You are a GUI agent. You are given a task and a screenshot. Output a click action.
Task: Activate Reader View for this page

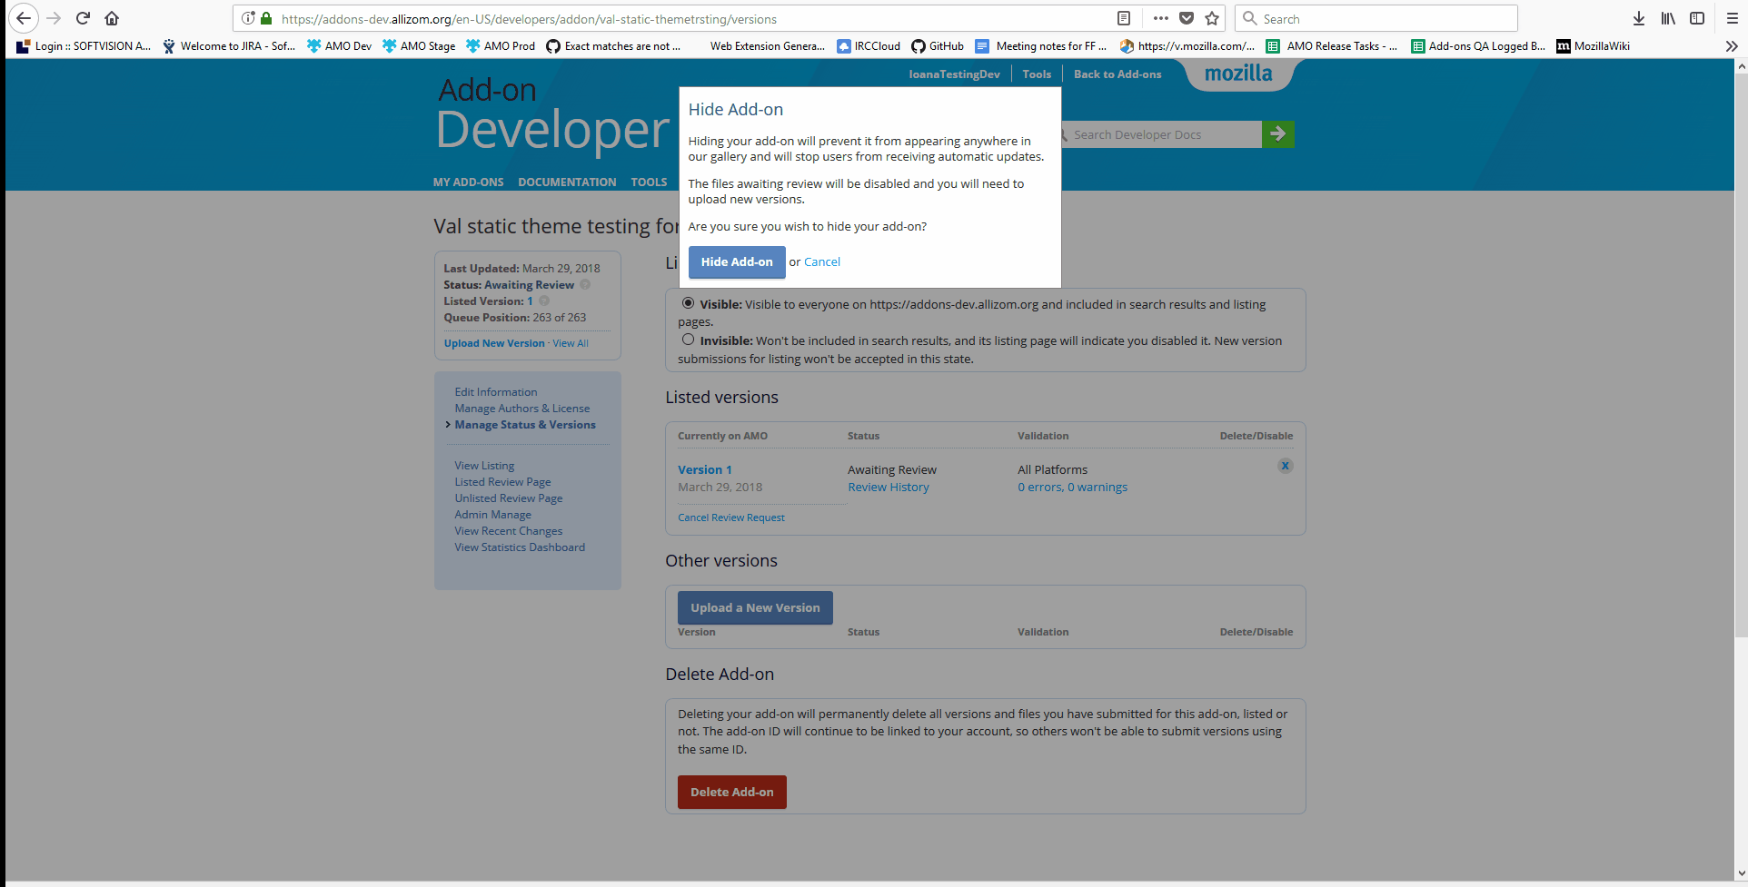(x=1123, y=18)
